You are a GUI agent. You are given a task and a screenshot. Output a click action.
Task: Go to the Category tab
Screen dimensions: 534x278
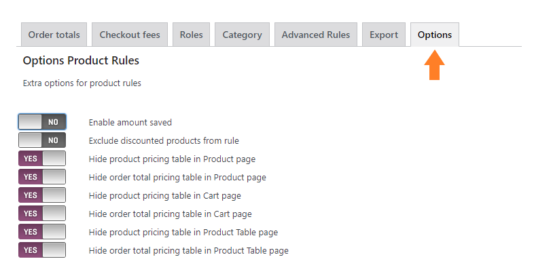coord(242,35)
